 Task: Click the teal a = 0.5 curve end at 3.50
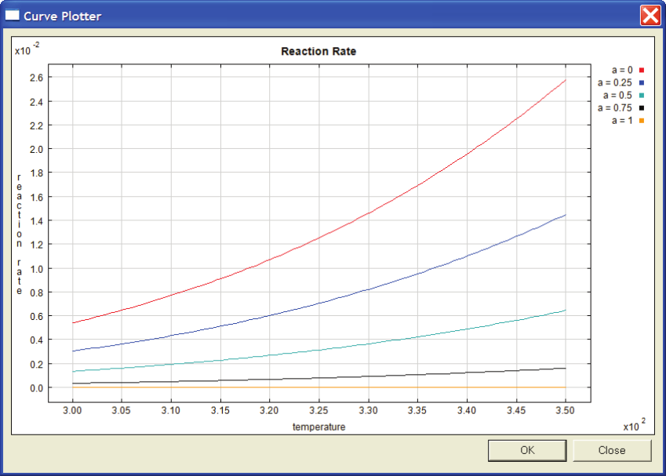pos(566,311)
